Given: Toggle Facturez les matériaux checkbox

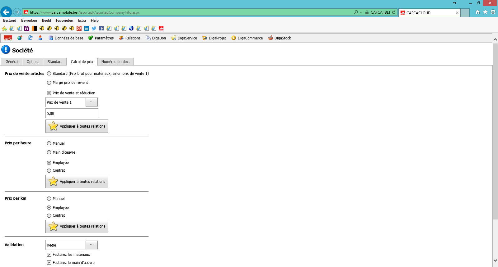Looking at the screenshot, I should click(x=49, y=255).
